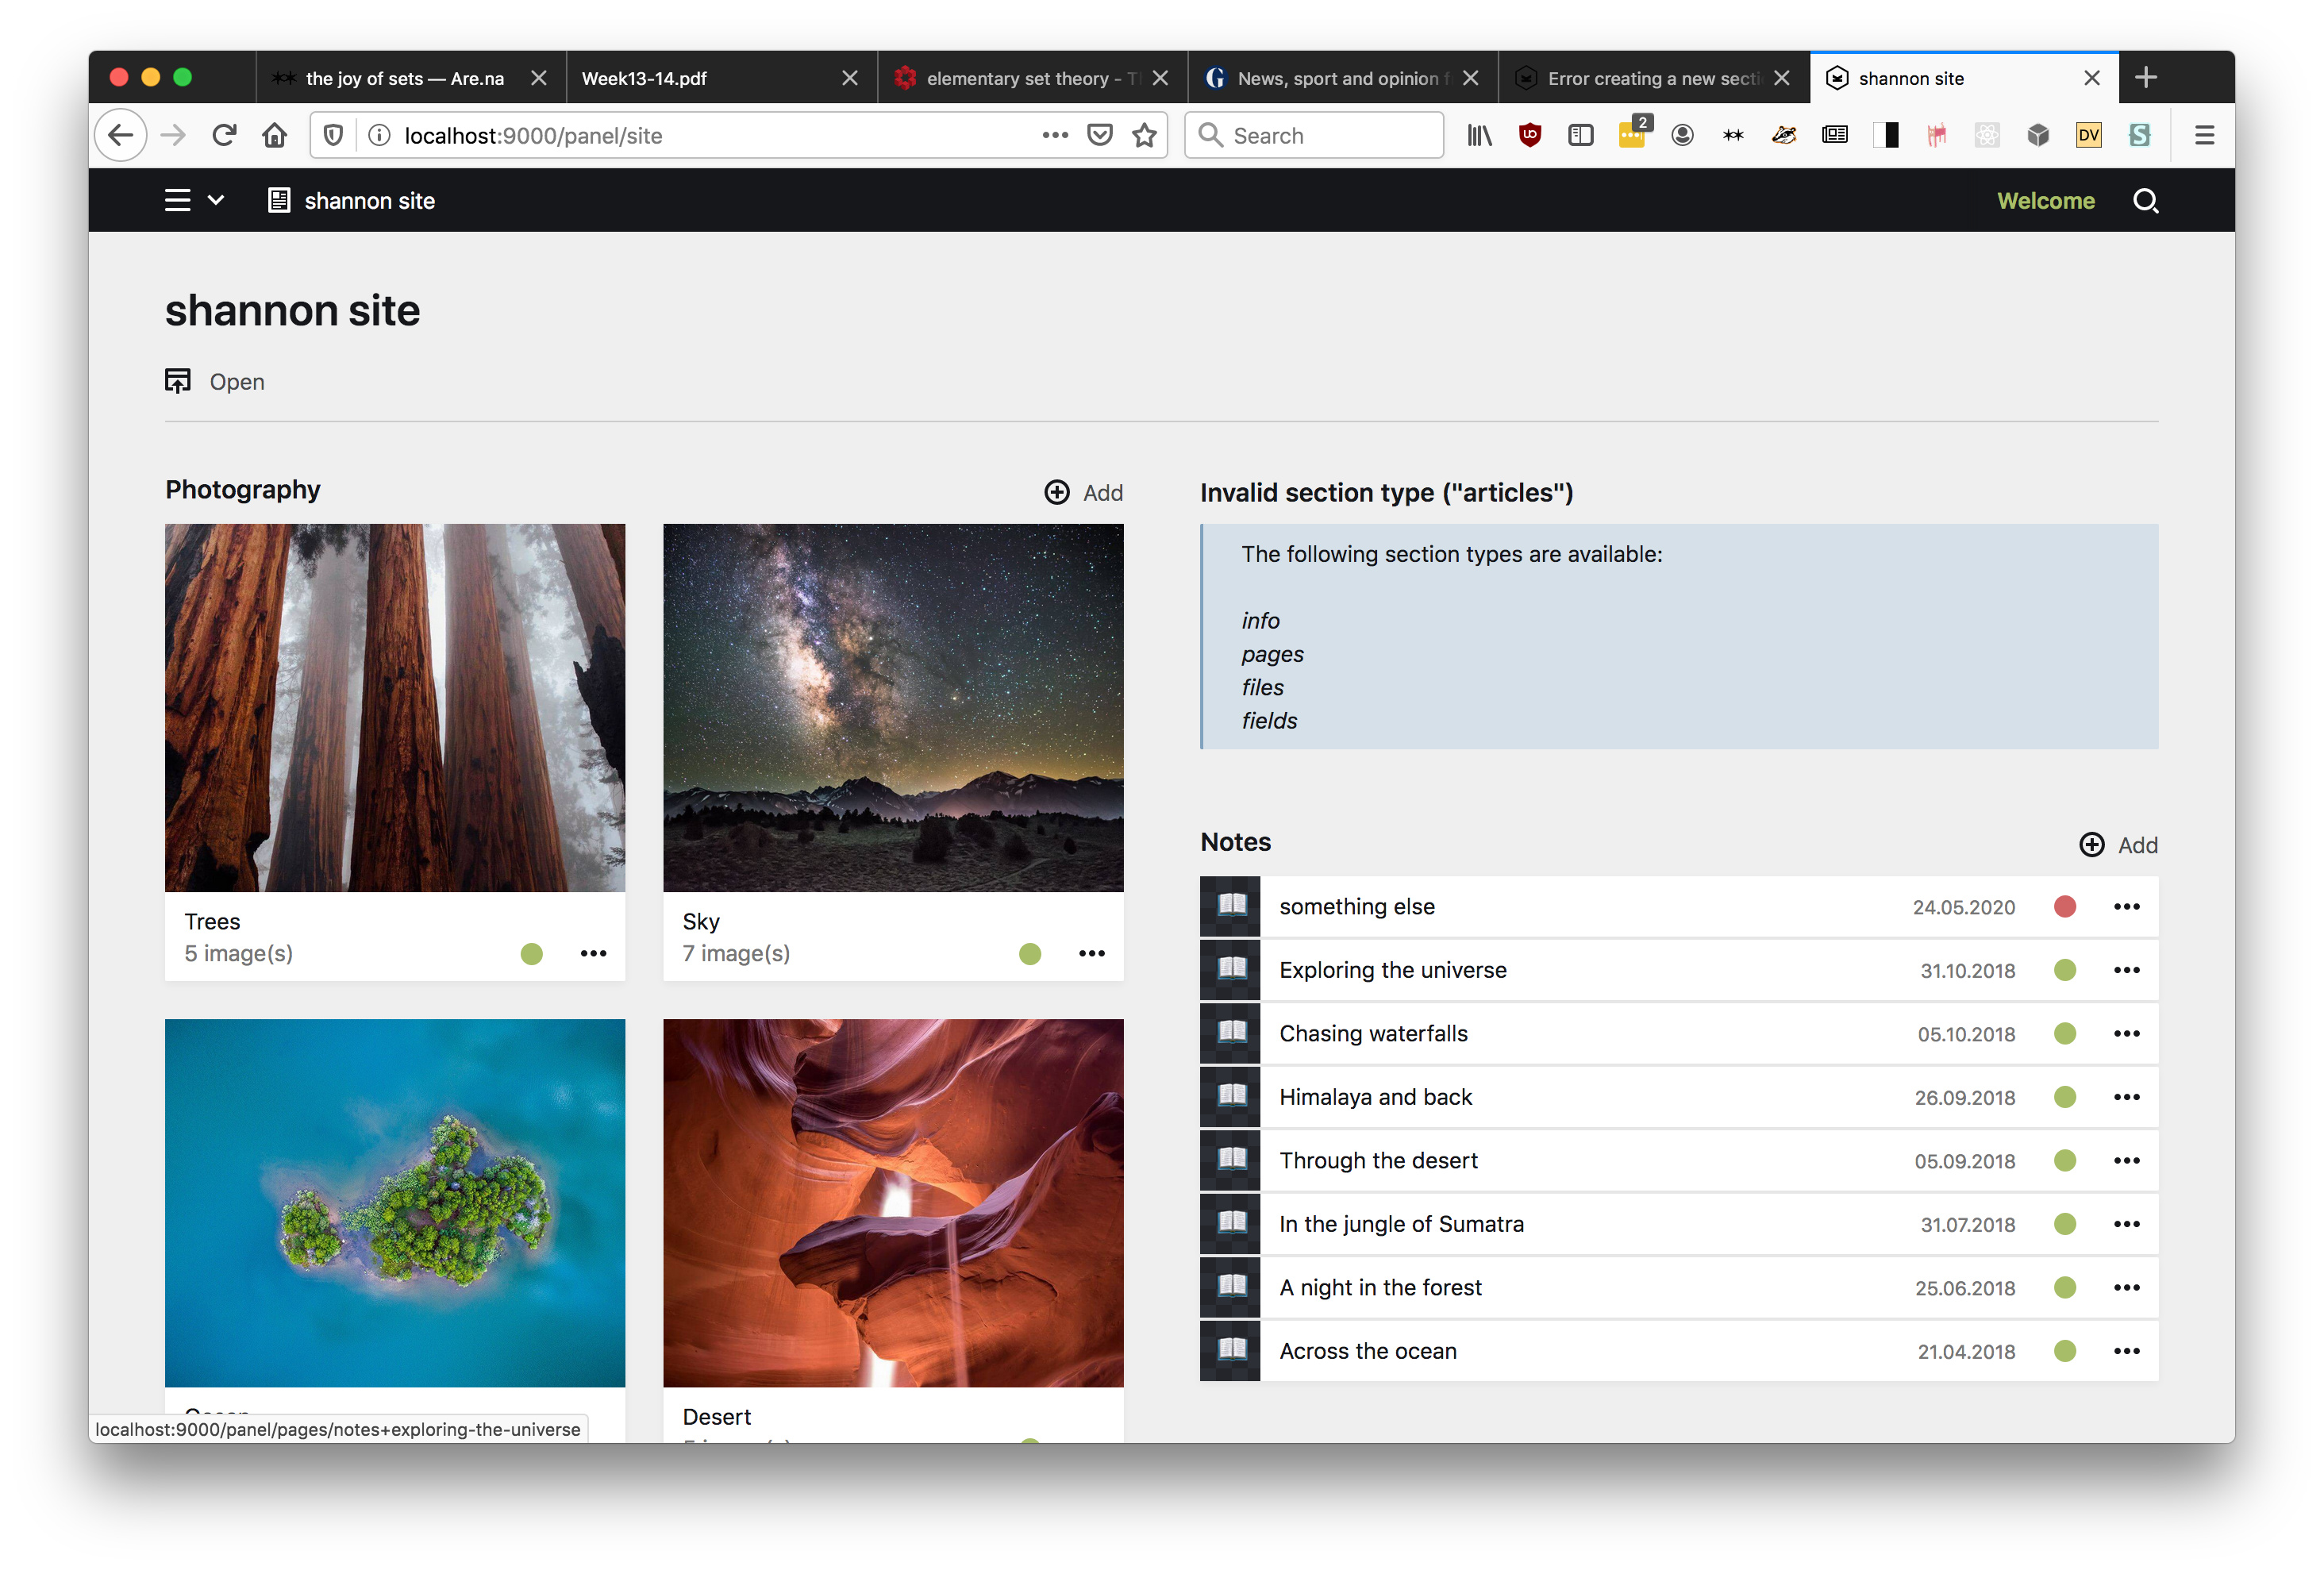Viewport: 2324px width, 1570px height.
Task: Click the browser Search field
Action: click(1314, 135)
